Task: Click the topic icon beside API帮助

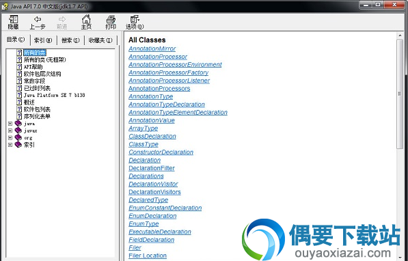Action: coord(19,66)
